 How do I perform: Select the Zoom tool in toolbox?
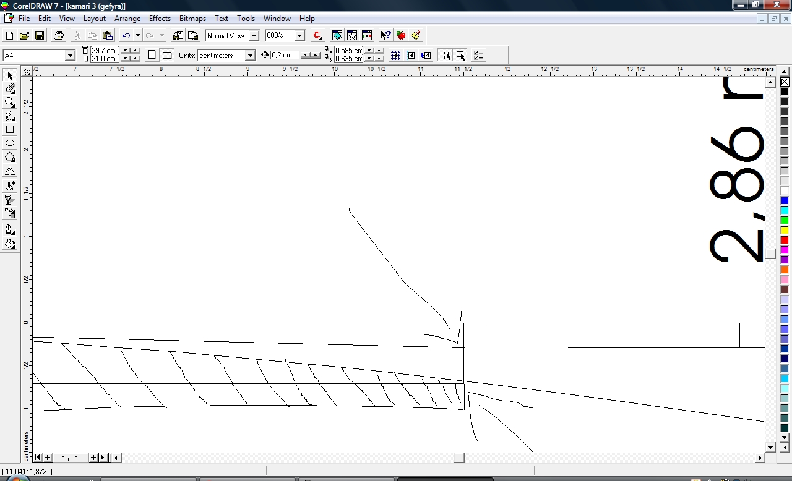[x=10, y=102]
